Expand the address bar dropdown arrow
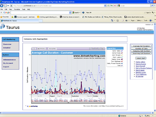 point(105,6)
